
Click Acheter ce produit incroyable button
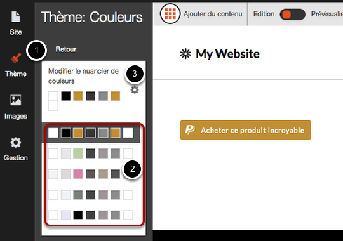245,130
